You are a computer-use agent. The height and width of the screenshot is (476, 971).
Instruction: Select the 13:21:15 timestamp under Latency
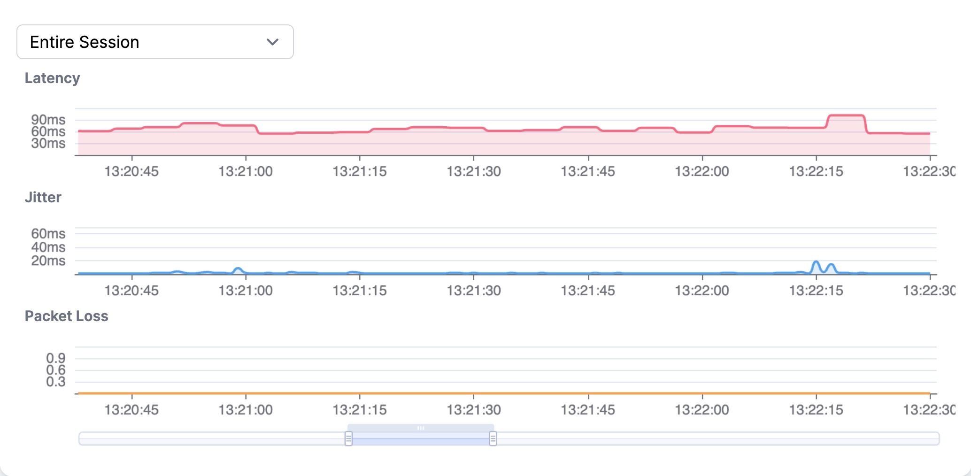(361, 171)
